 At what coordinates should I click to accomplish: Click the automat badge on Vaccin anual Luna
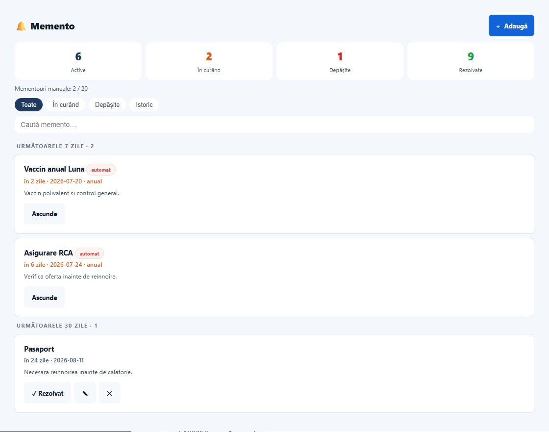coord(101,170)
